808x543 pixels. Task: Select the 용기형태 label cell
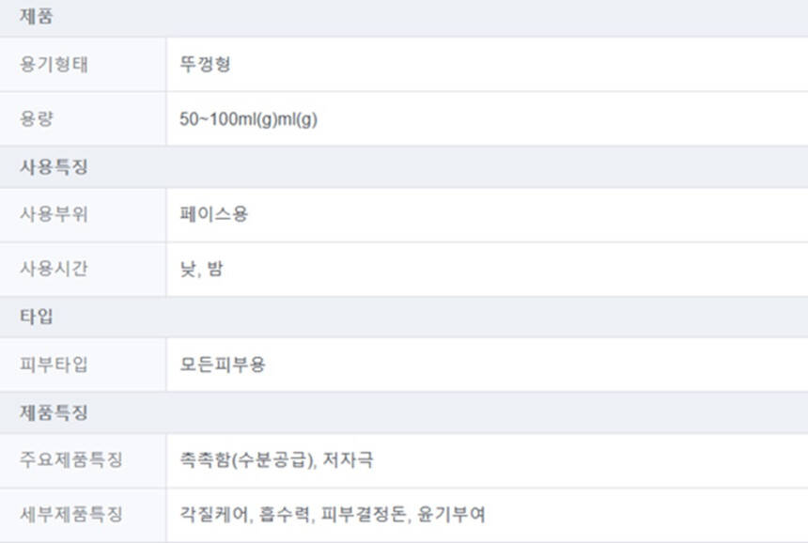coord(54,65)
